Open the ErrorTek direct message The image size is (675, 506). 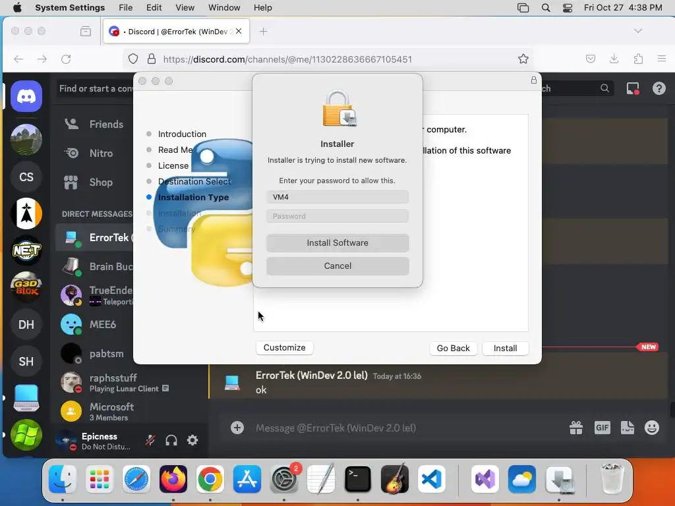95,237
